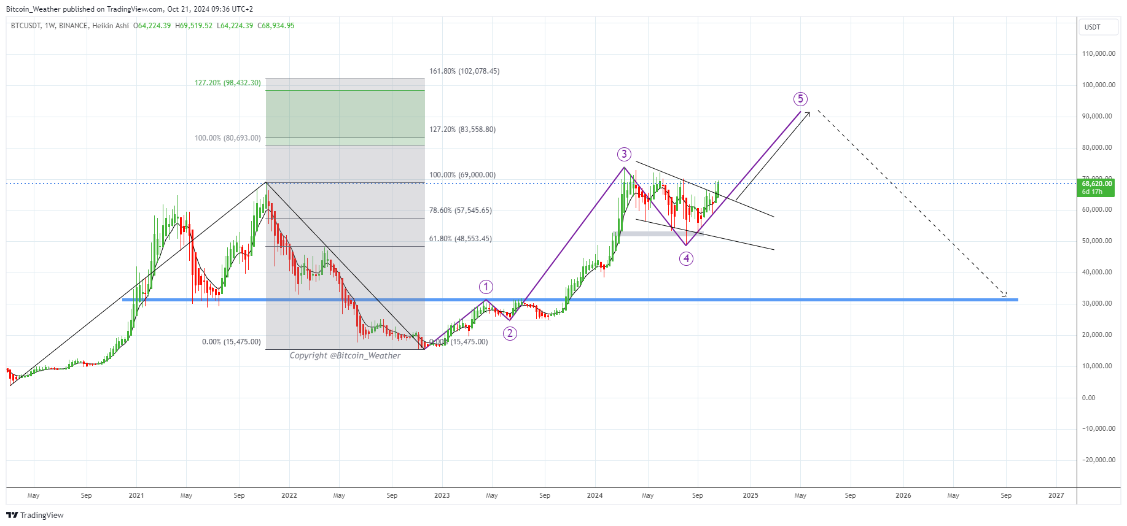Click −20,000.00 on the price axis
This screenshot has height=526, width=1127.
pos(1099,460)
